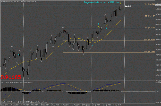Click the 5 Aug 2010 date label
The image size is (161, 106).
click(x=65, y=105)
